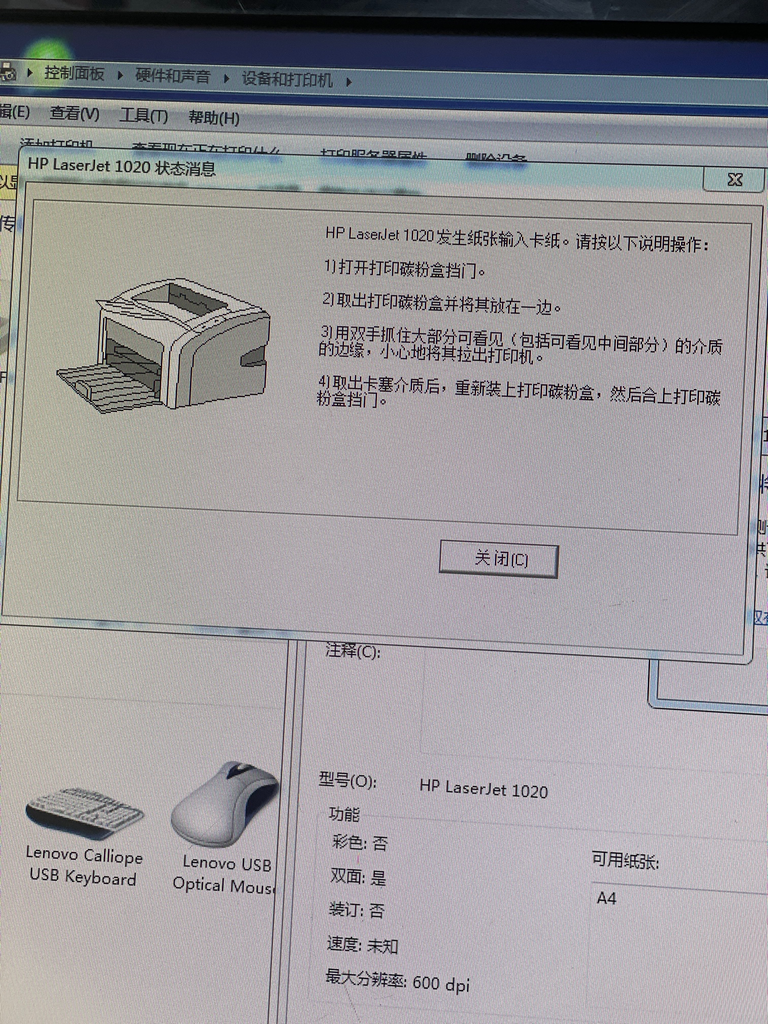Click the 关闭(C) button in the status dialog

coord(499,560)
